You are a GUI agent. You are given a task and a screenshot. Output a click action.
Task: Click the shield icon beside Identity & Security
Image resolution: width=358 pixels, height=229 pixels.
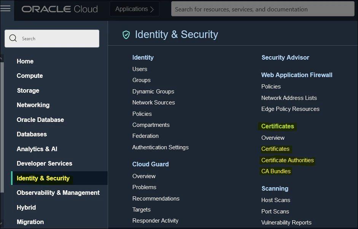[126, 35]
